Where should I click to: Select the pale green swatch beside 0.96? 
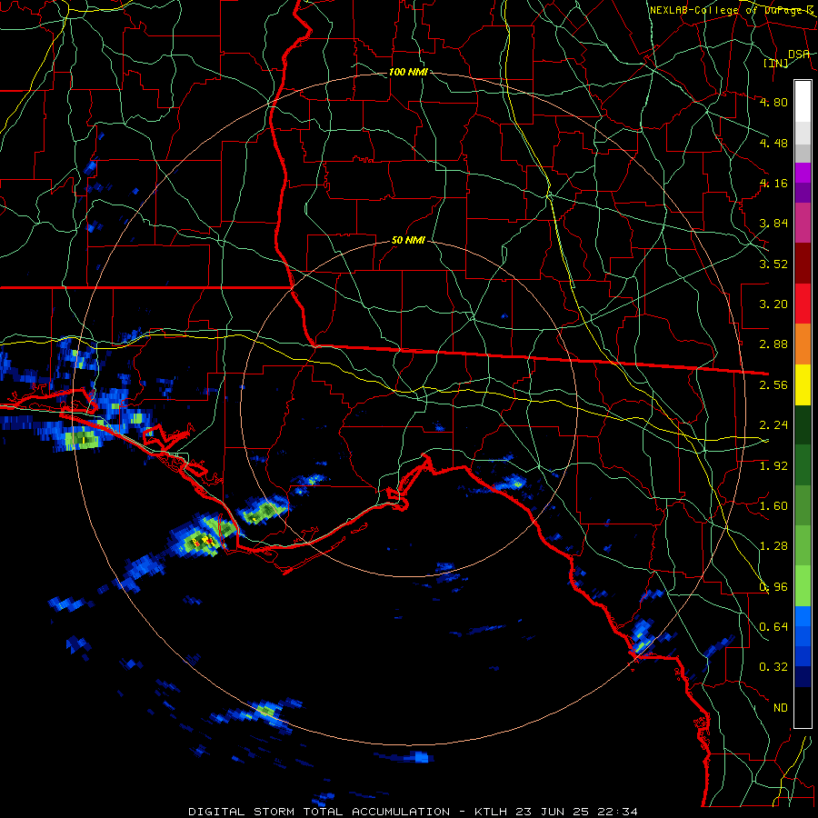(803, 586)
